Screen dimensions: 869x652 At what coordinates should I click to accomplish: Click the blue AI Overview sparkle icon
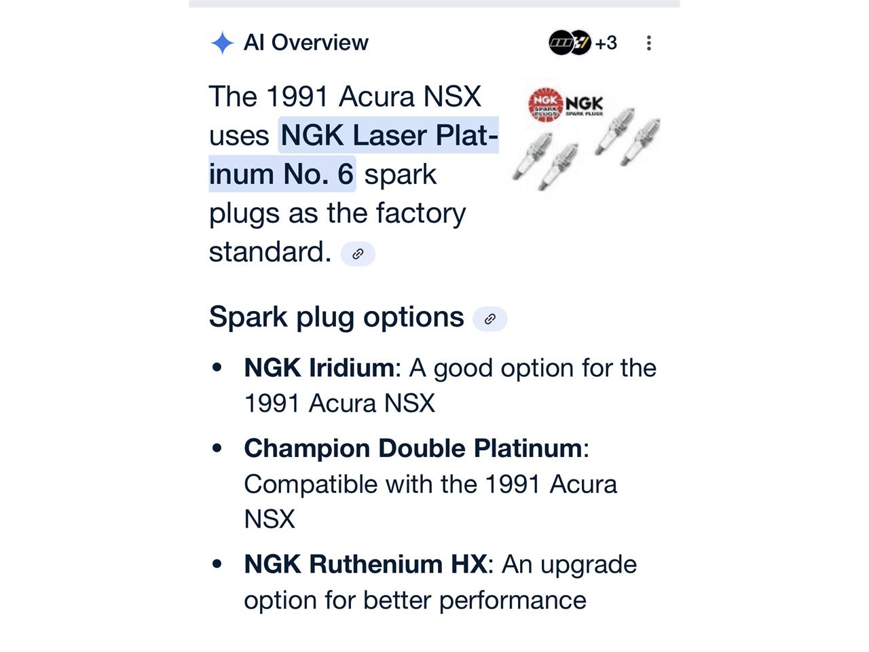(222, 43)
